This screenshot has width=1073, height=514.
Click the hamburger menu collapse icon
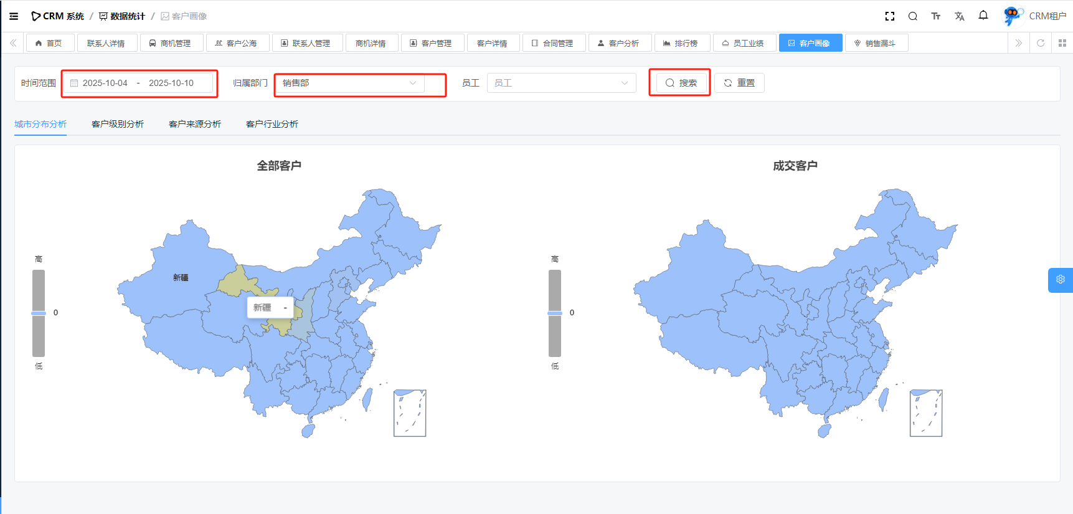[14, 16]
